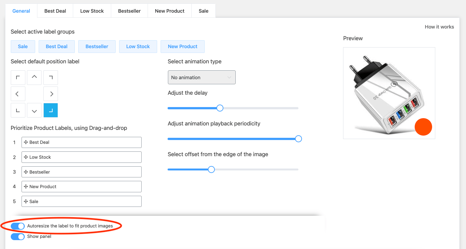Select the bottom-left corner position icon
Viewport: 466px width, 249px height.
coord(18,110)
